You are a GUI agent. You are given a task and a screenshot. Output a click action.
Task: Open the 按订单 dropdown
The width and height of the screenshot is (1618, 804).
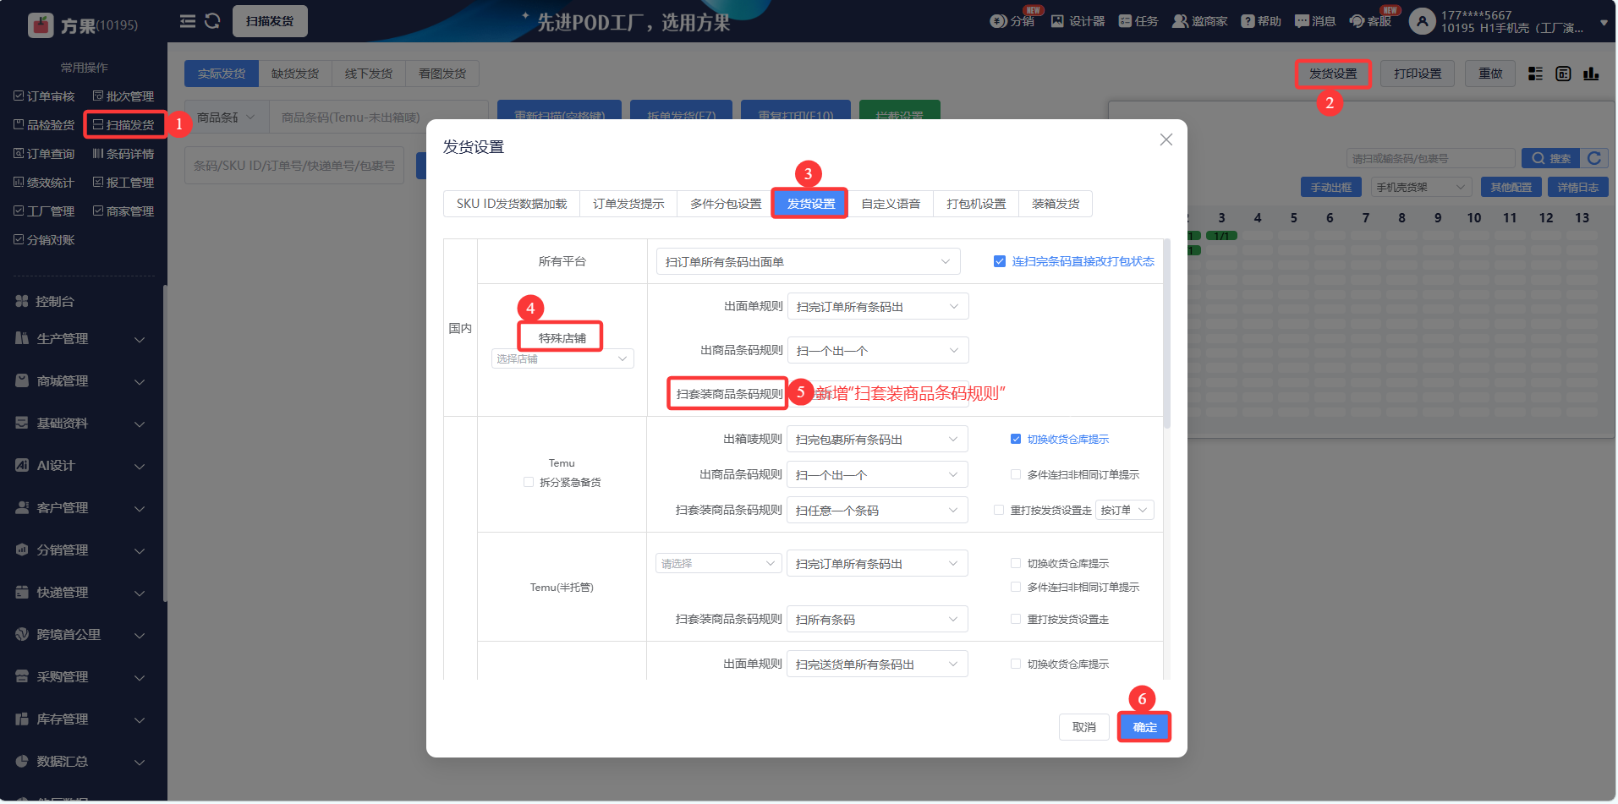pyautogui.click(x=1125, y=510)
